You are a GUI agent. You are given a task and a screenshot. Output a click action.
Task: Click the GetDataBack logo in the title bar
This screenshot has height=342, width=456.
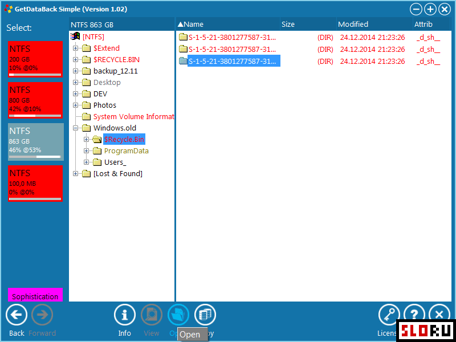(x=8, y=9)
